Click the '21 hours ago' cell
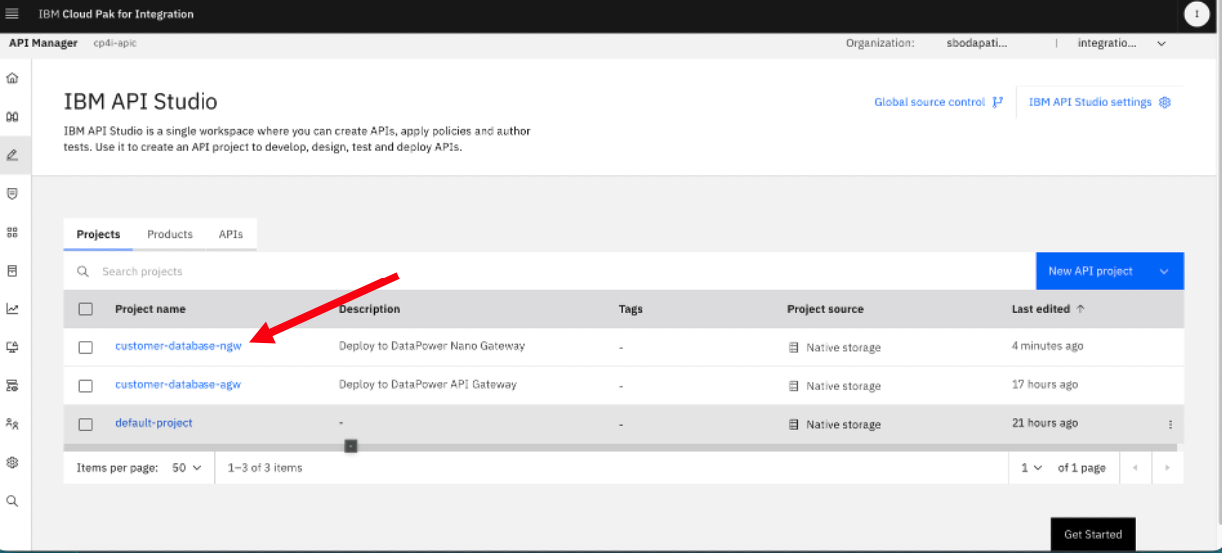 point(1044,423)
